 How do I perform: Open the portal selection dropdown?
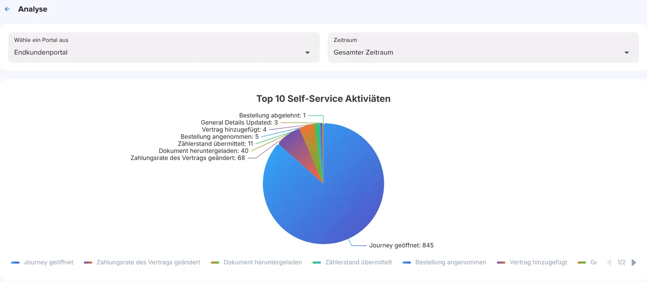tap(164, 48)
